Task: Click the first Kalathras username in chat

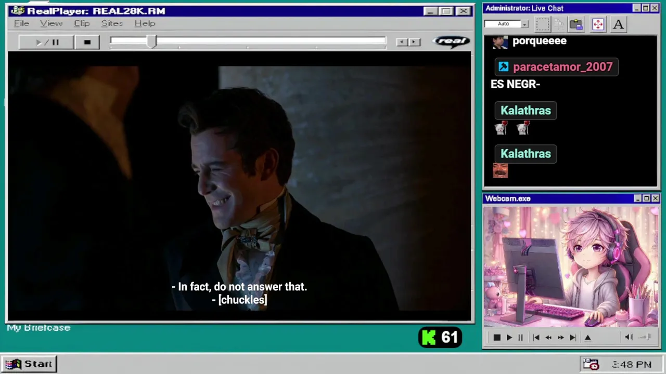Action: 526,110
